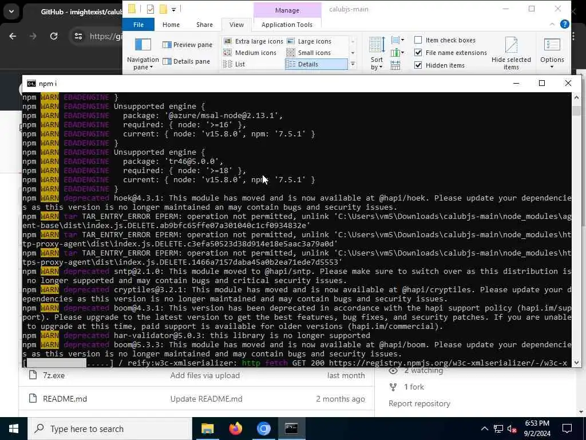Select Small icons layout
586x440 pixels.
308,53
